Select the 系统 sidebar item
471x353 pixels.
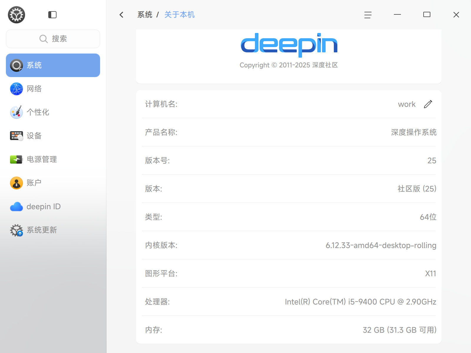point(53,65)
